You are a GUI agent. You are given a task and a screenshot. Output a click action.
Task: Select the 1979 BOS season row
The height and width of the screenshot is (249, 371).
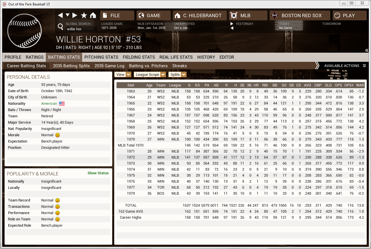pyautogui.click(x=240, y=193)
